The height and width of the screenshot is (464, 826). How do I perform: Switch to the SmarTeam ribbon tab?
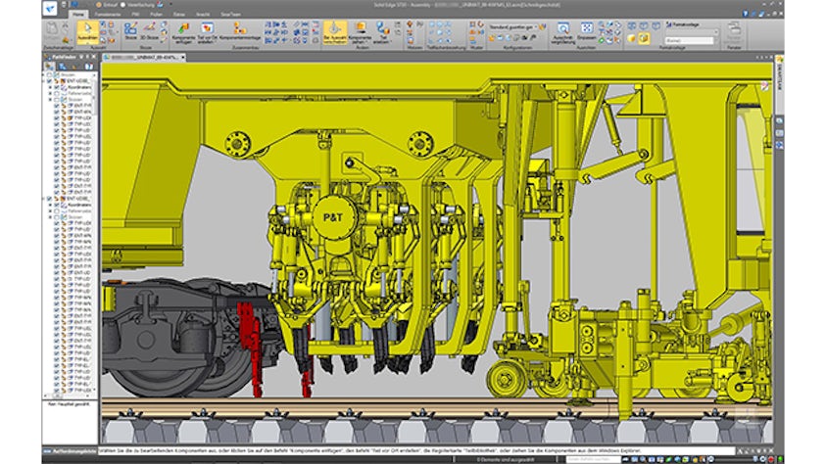[230, 15]
